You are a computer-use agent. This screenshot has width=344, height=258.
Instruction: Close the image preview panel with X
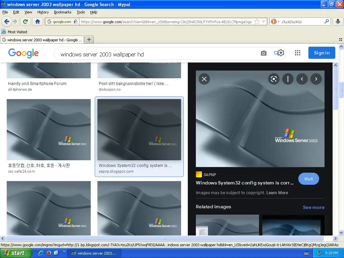point(204,79)
